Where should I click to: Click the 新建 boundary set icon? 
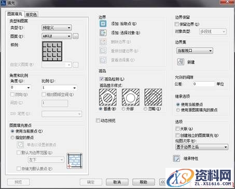pyautogui.click(x=181, y=62)
